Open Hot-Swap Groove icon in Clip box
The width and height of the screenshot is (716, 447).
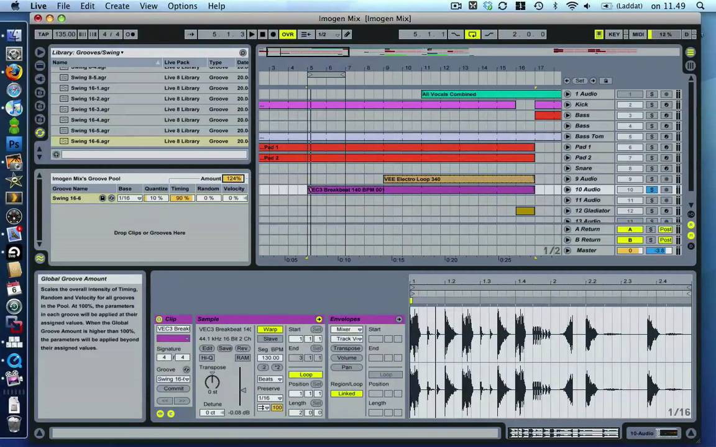(x=186, y=369)
